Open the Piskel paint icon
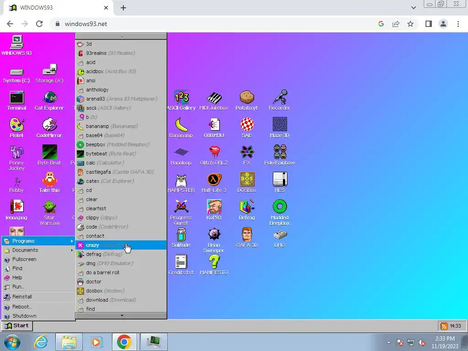Image resolution: width=468 pixels, height=351 pixels. coord(16,128)
